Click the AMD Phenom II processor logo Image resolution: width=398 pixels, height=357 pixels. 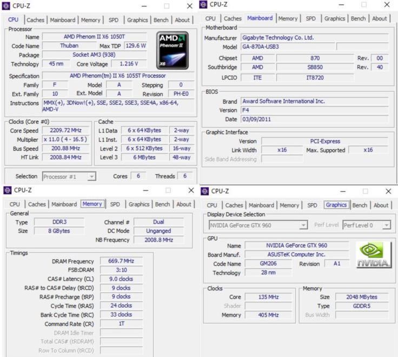(173, 50)
